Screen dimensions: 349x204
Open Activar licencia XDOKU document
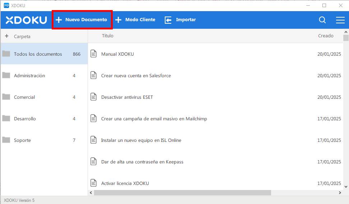125,183
